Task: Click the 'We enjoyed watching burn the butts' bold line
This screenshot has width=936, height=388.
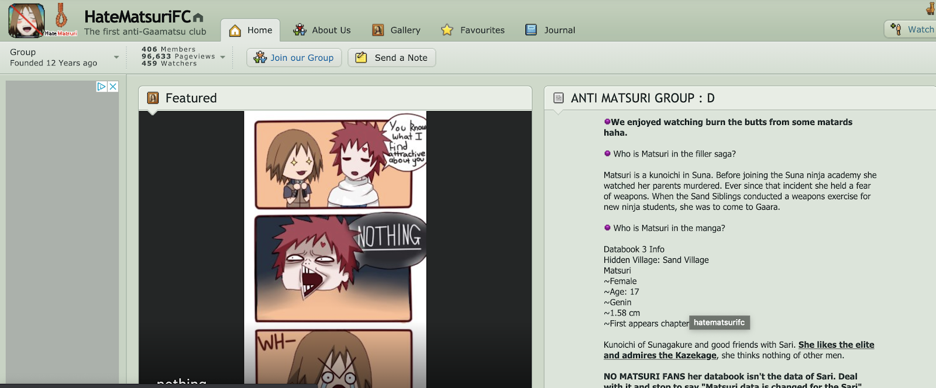Action: point(728,127)
